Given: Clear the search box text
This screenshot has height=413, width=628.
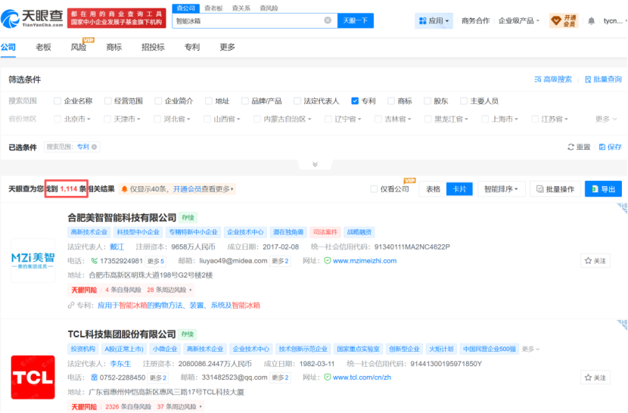Looking at the screenshot, I should tap(328, 20).
